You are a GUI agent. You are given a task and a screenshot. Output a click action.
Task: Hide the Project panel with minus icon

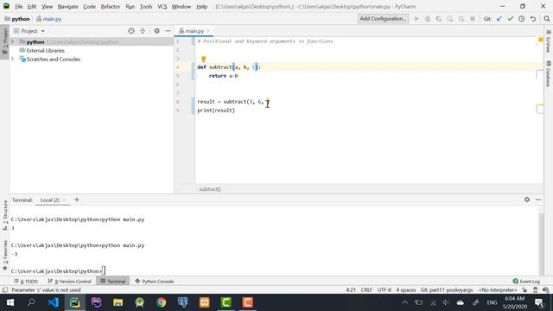pos(168,31)
